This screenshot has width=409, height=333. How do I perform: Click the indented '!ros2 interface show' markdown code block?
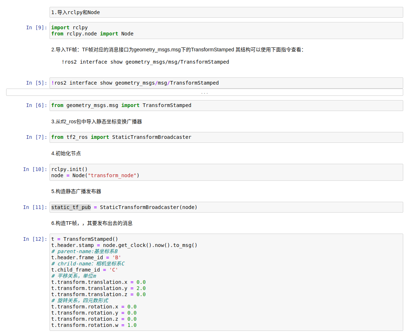145,62
